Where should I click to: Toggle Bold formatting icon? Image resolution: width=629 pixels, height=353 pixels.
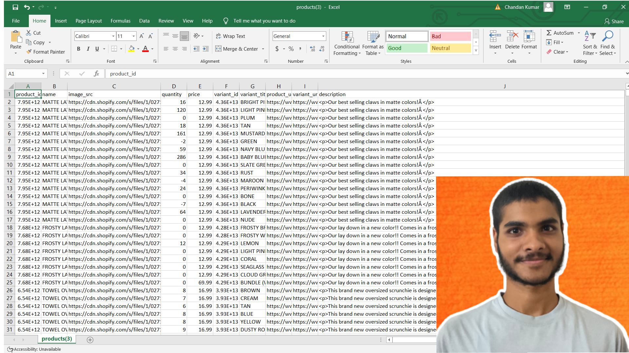pos(78,49)
